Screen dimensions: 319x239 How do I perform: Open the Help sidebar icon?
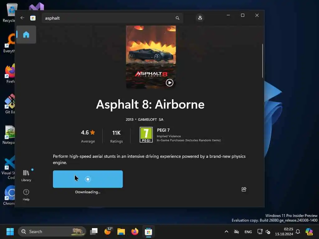(26, 195)
